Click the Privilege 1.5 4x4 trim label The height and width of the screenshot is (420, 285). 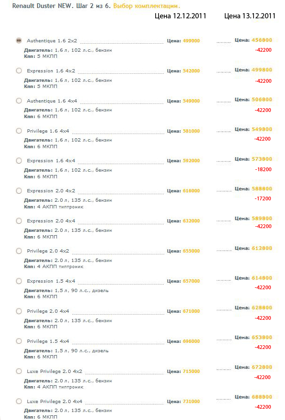pos(48,341)
